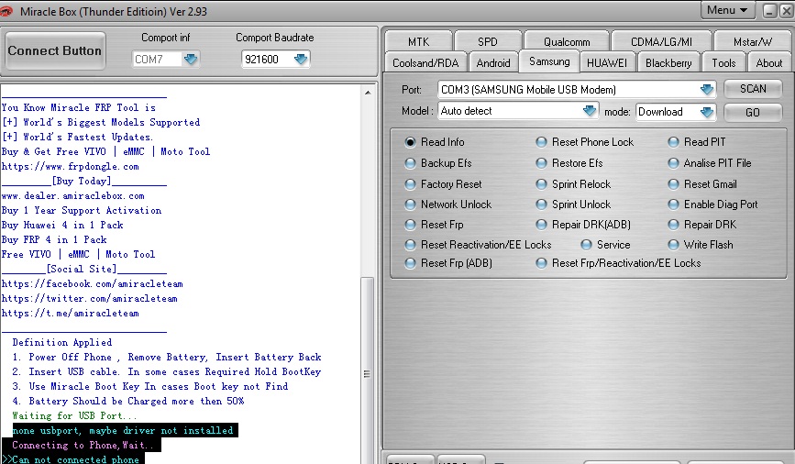Select the Repair DRK(ADB) option
The width and height of the screenshot is (795, 464).
pos(542,225)
